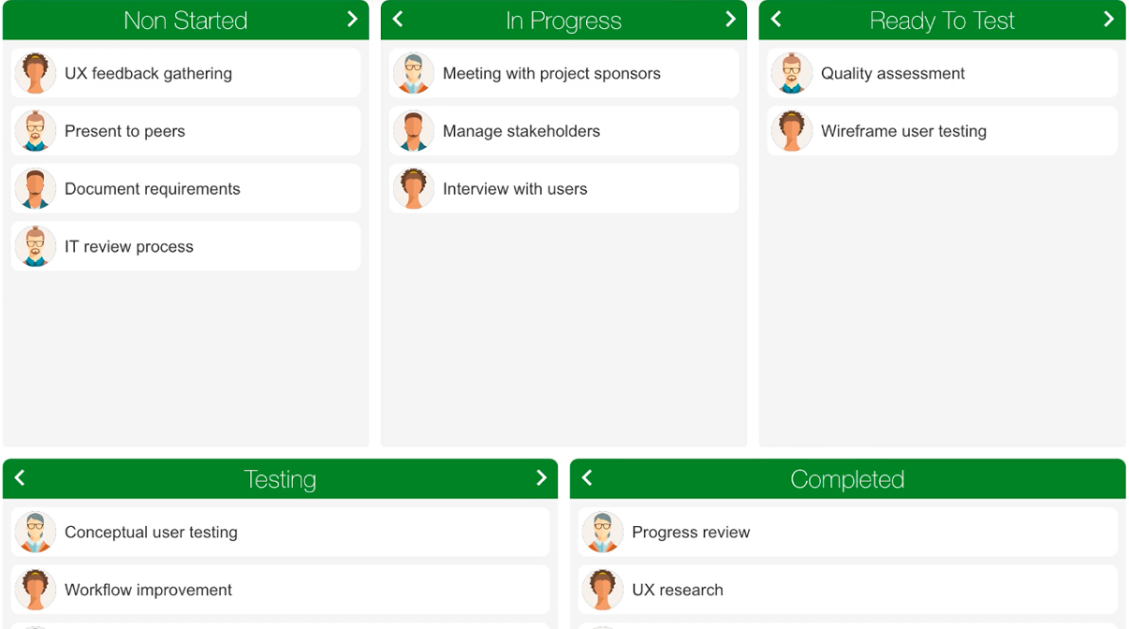
Task: Select the Non Started column title
Action: click(x=185, y=21)
